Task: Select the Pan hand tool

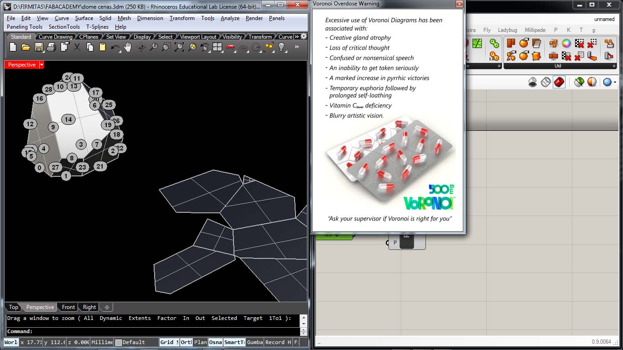Action: 128,47
